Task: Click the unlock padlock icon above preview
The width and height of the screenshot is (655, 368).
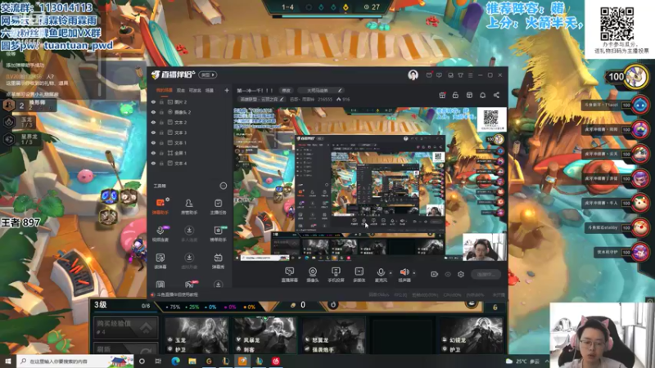Action: pos(455,95)
